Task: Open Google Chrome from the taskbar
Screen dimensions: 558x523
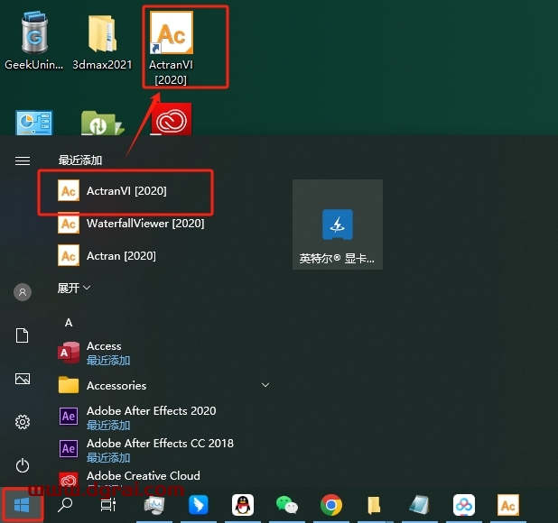Action: [x=330, y=506]
